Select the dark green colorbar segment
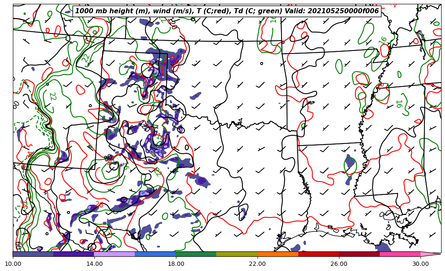The height and width of the screenshot is (271, 445). coord(196,254)
